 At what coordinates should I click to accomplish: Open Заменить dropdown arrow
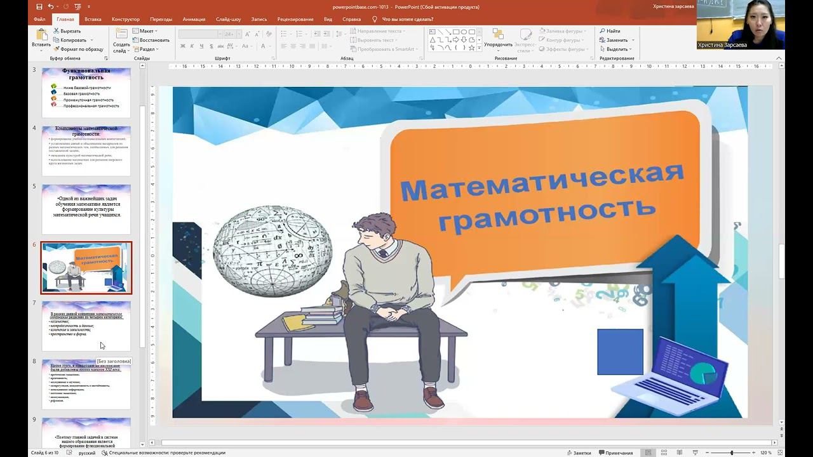point(633,40)
